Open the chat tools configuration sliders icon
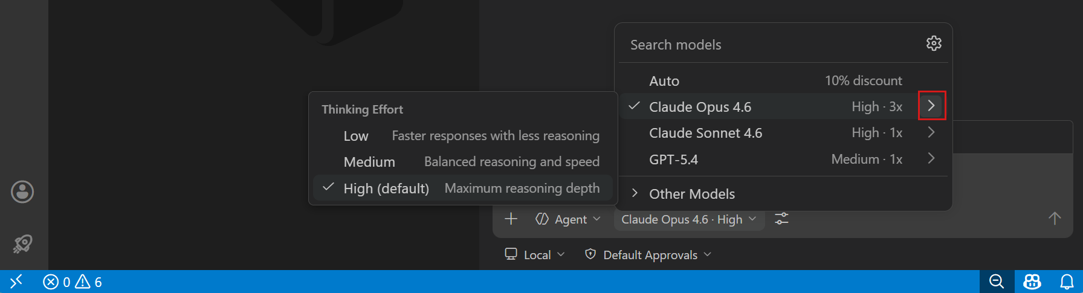Screen dimensions: 1083x293 pos(781,219)
